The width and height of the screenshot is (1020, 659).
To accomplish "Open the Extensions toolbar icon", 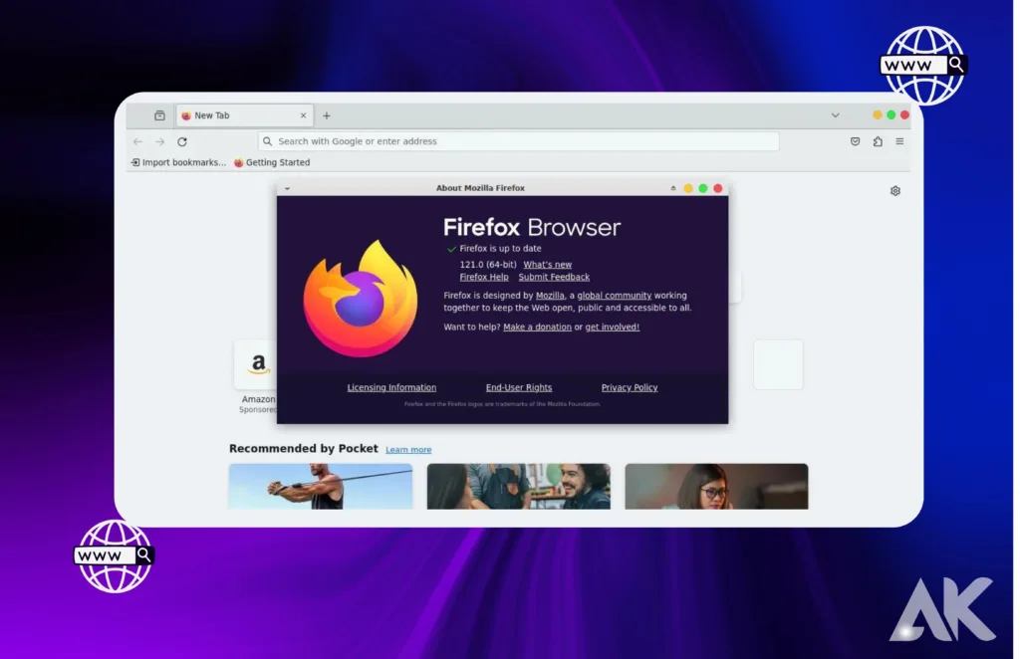I will pyautogui.click(x=878, y=141).
